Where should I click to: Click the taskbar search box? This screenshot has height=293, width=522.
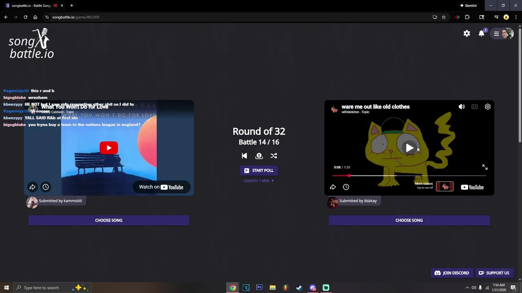[x=52, y=288]
